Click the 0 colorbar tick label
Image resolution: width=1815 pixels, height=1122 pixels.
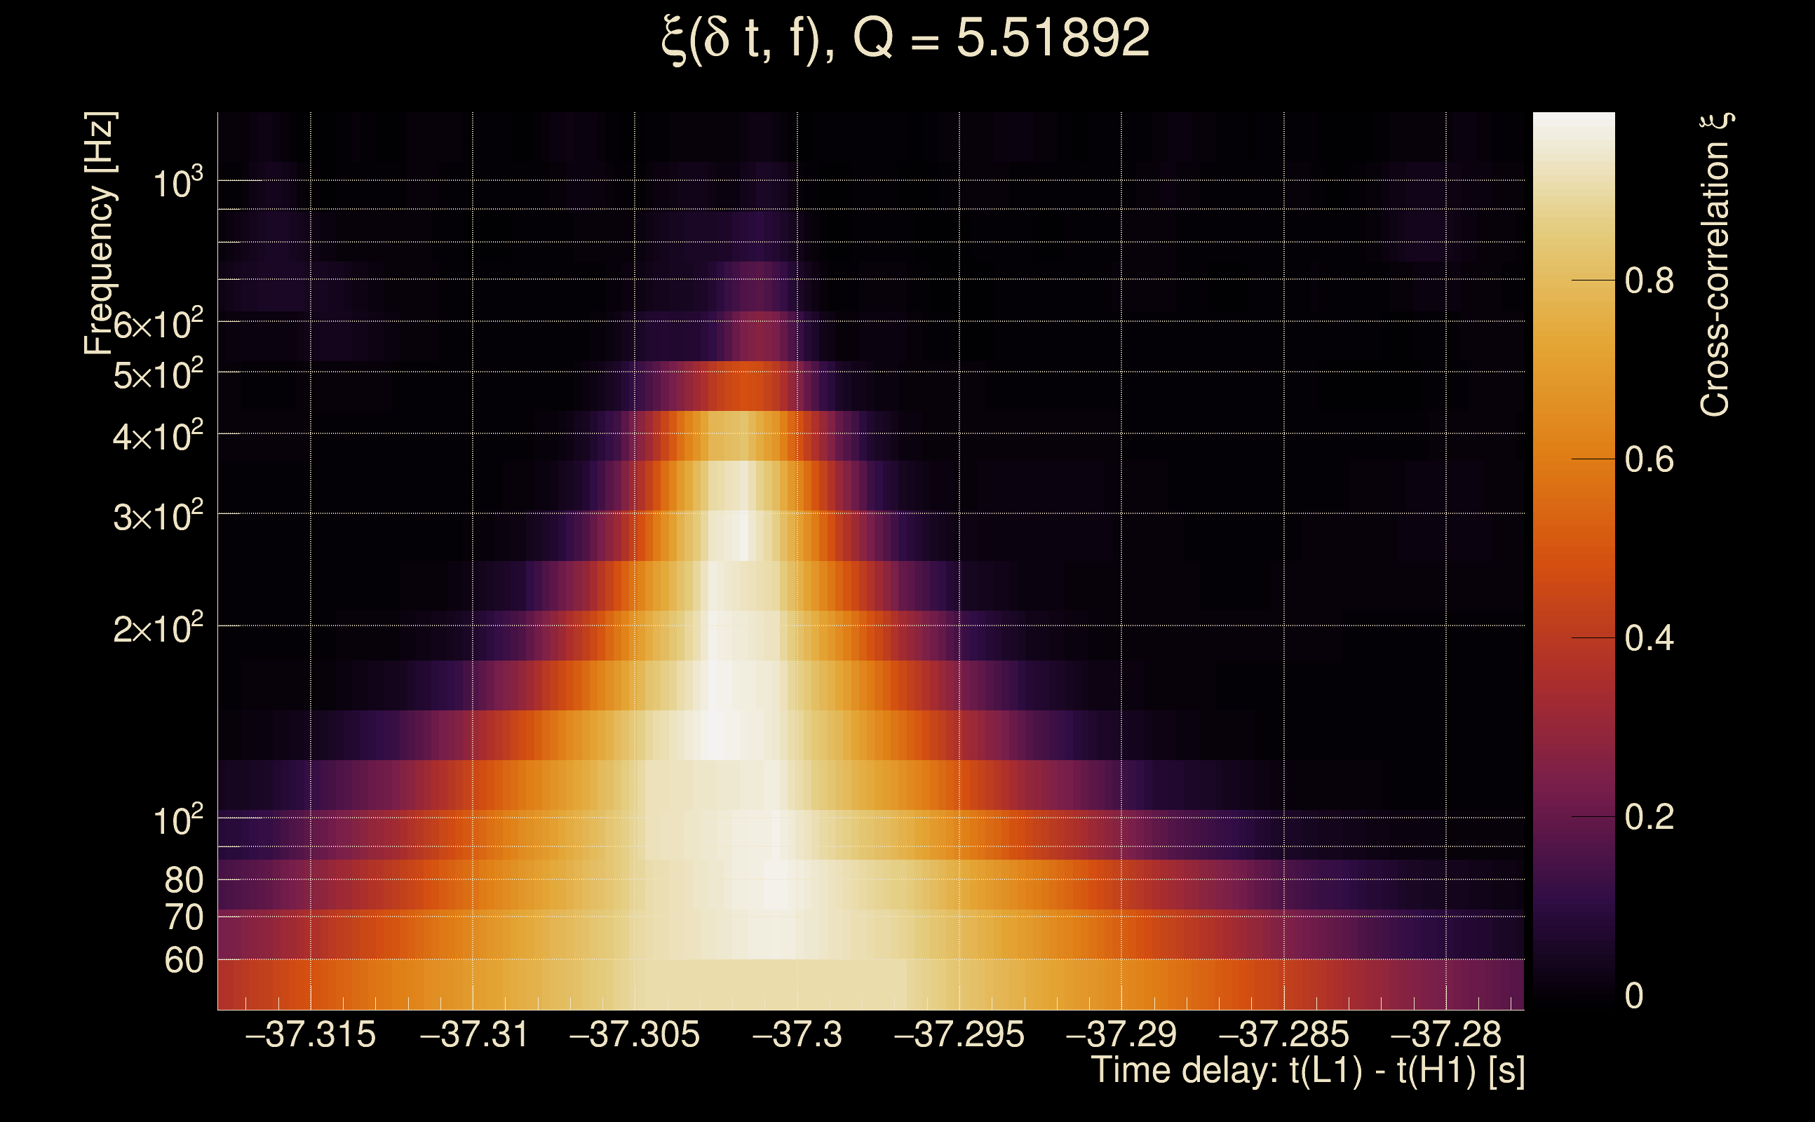coord(1633,996)
